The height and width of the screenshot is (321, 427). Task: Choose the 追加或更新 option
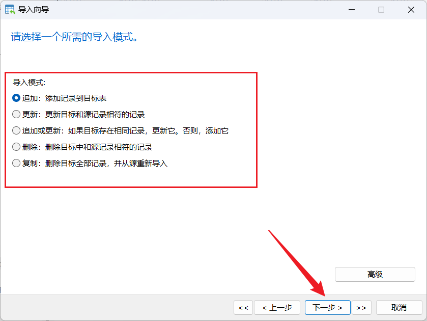click(16, 130)
